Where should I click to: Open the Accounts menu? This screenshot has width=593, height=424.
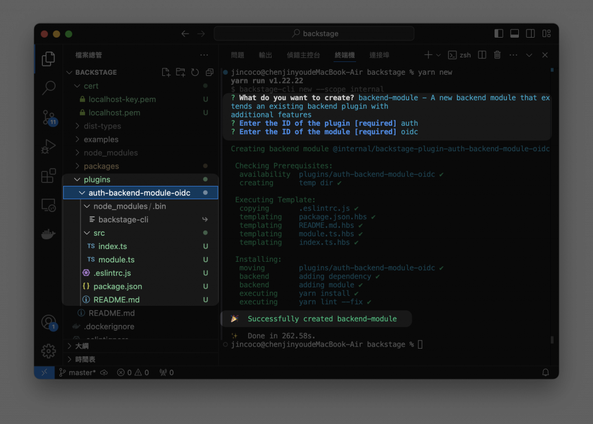click(x=49, y=322)
